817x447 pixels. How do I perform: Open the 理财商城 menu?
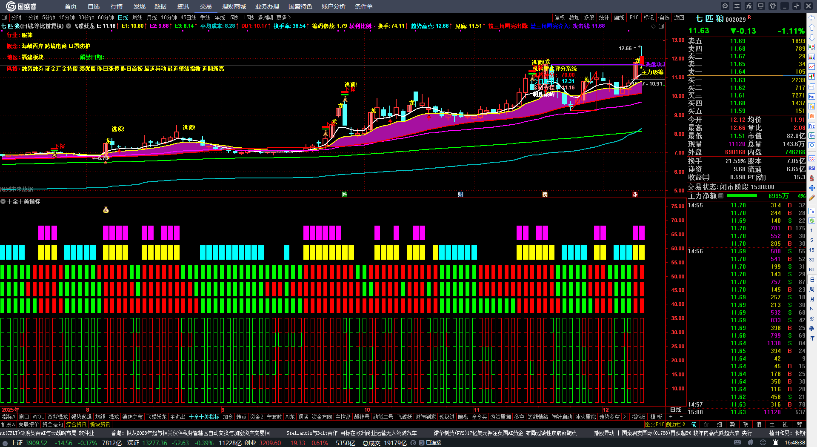234,6
